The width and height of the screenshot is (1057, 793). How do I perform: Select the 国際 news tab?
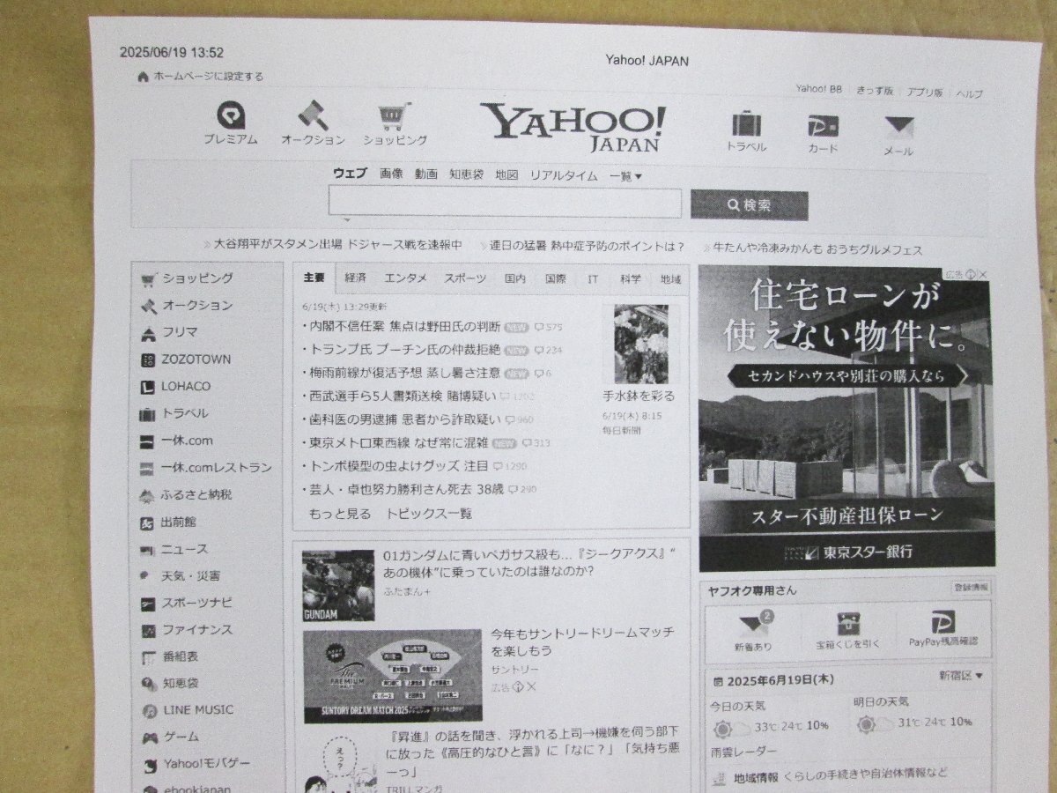(x=556, y=278)
